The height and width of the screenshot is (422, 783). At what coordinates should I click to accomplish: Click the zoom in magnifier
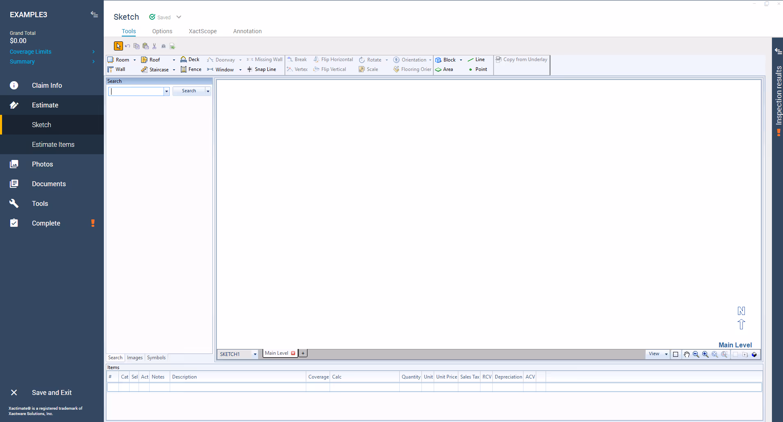click(x=706, y=354)
